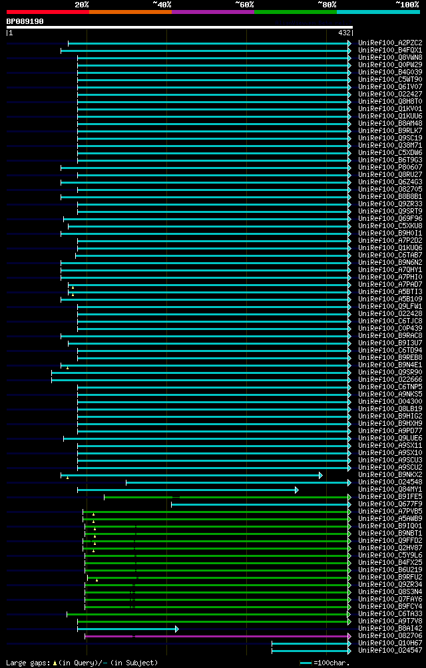The width and height of the screenshot is (426, 668).
Task: Open UniRef100_Q9SR90 entry
Action: (390, 373)
